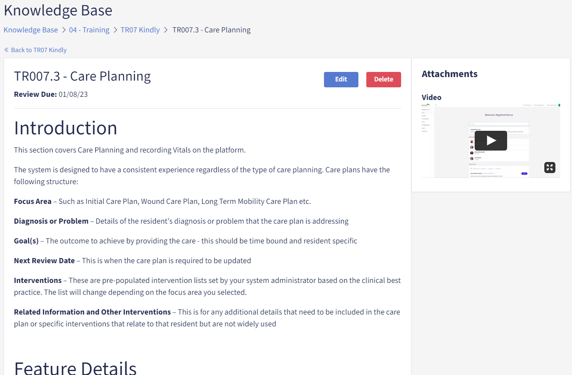Image resolution: width=572 pixels, height=375 pixels.
Task: Click the Kindly logo in video preview
Action: [x=425, y=105]
